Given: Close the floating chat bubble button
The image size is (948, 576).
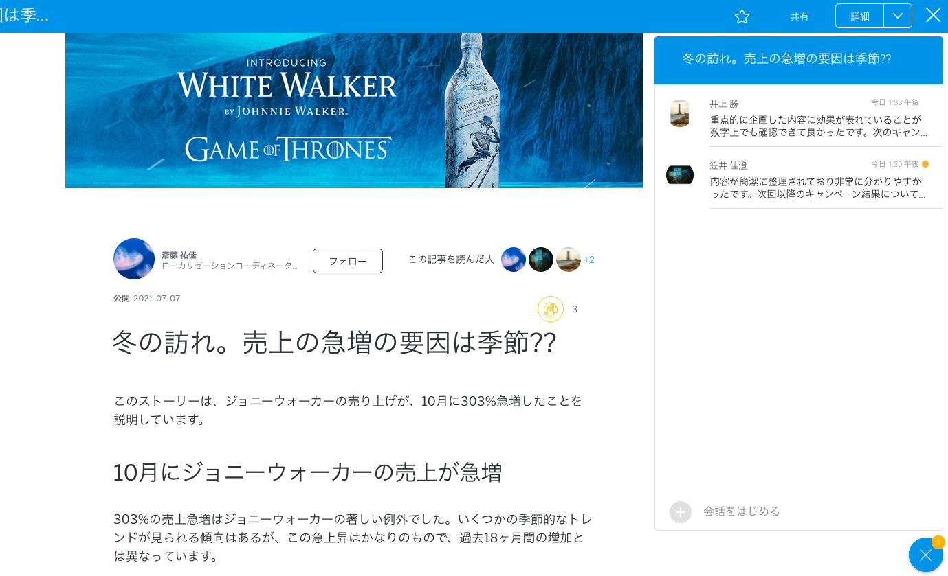Looking at the screenshot, I should 925,555.
